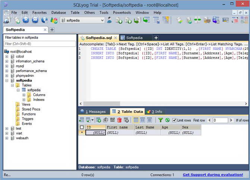Viewport: 250px width, 180px height.
Task: Click the save changes disk icon
Action: (113, 120)
